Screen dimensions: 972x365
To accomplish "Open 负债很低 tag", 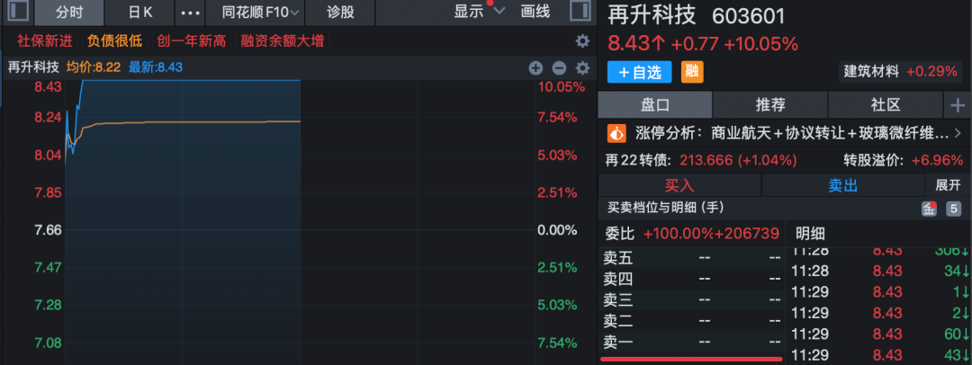I will tap(114, 41).
